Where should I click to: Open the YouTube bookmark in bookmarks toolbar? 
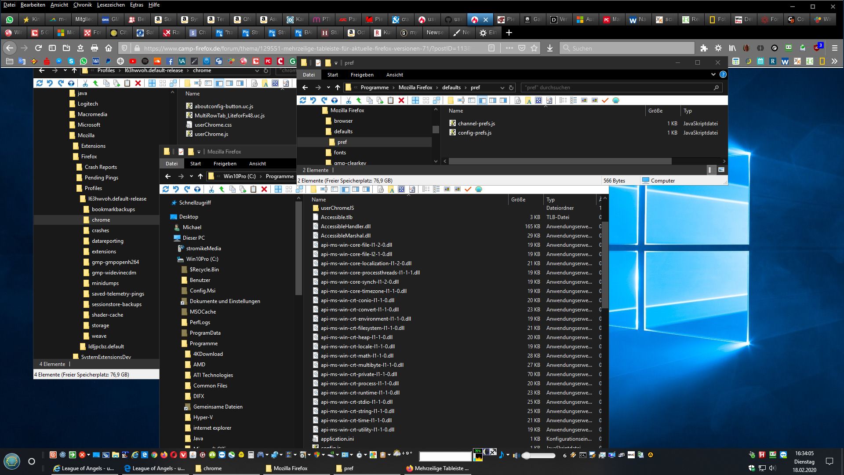pos(133,62)
